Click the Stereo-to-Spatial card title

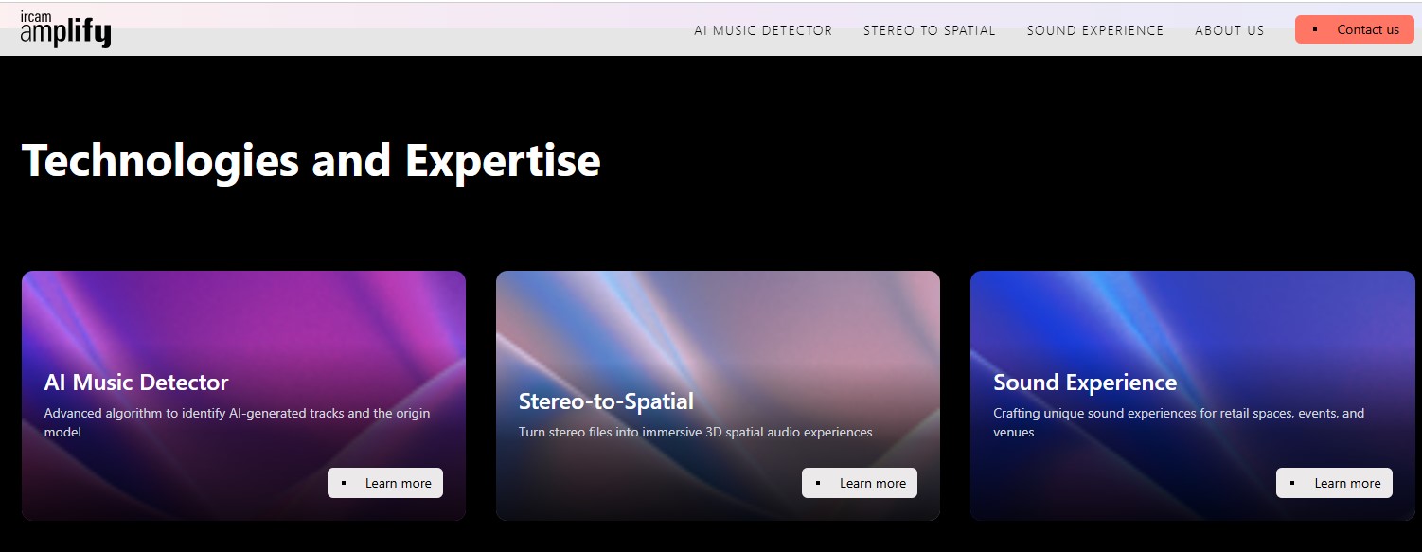point(606,401)
